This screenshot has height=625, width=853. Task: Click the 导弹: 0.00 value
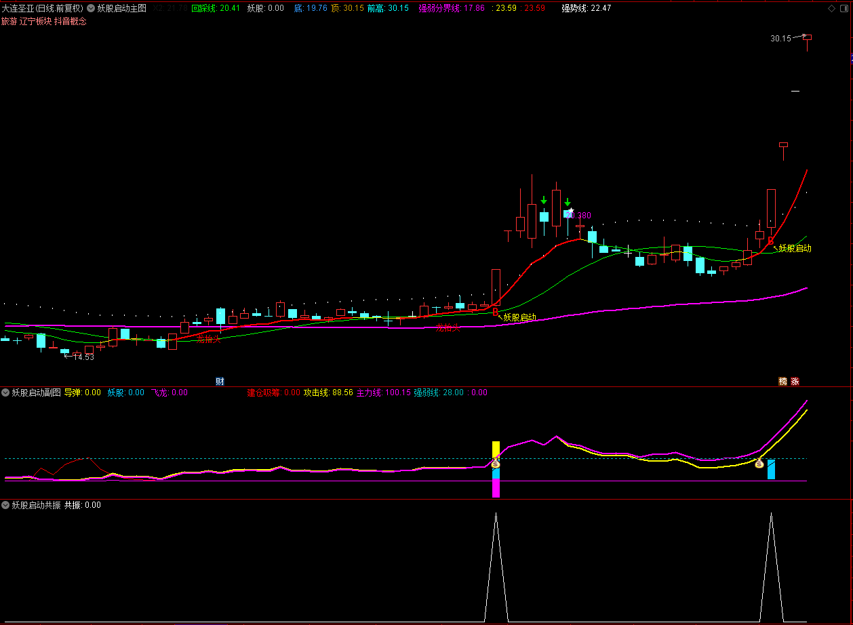click(83, 392)
